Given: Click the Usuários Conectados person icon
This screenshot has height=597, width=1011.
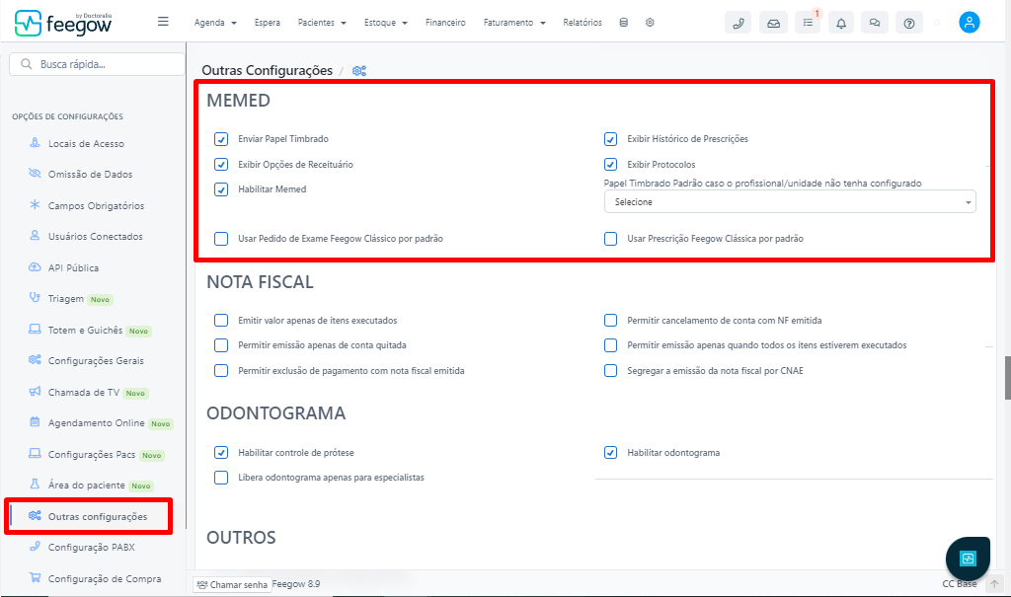Looking at the screenshot, I should pyautogui.click(x=35, y=235).
